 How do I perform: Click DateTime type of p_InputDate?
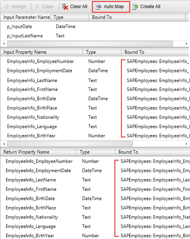tap(66, 27)
